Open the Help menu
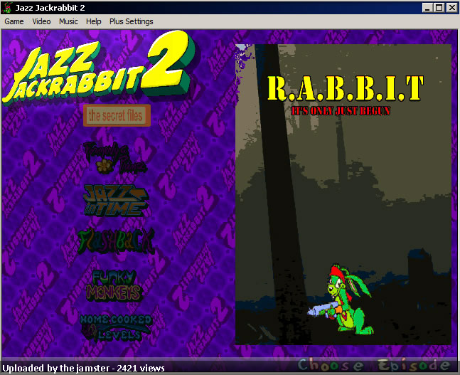Screen dimensions: 460x375 pyautogui.click(x=94, y=21)
